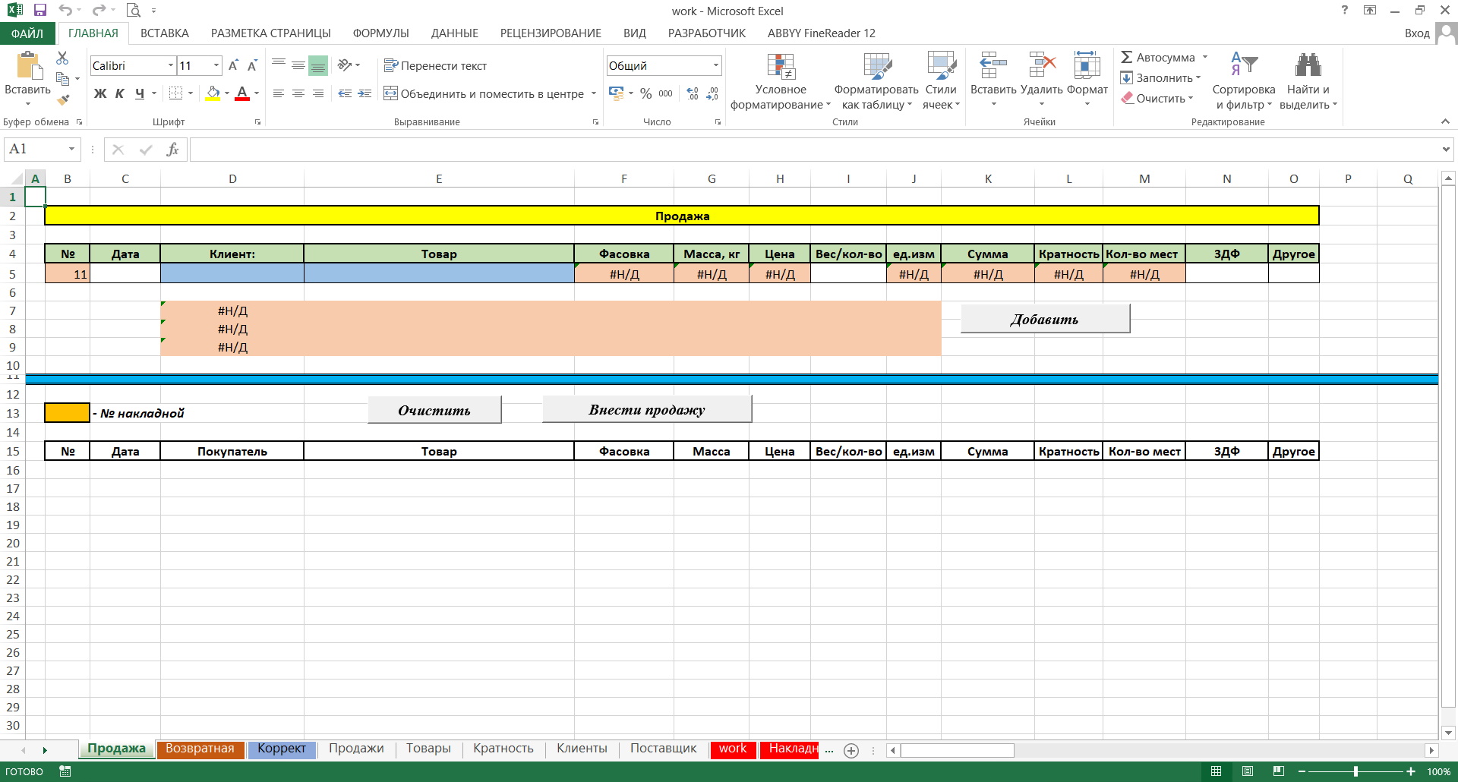Increase font size with the large A icon
Viewport: 1458px width, 782px height.
[233, 65]
